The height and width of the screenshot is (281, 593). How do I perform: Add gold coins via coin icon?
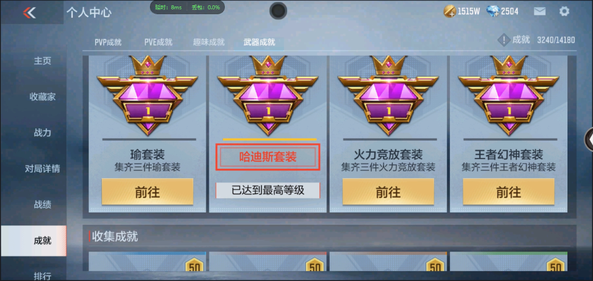click(449, 12)
